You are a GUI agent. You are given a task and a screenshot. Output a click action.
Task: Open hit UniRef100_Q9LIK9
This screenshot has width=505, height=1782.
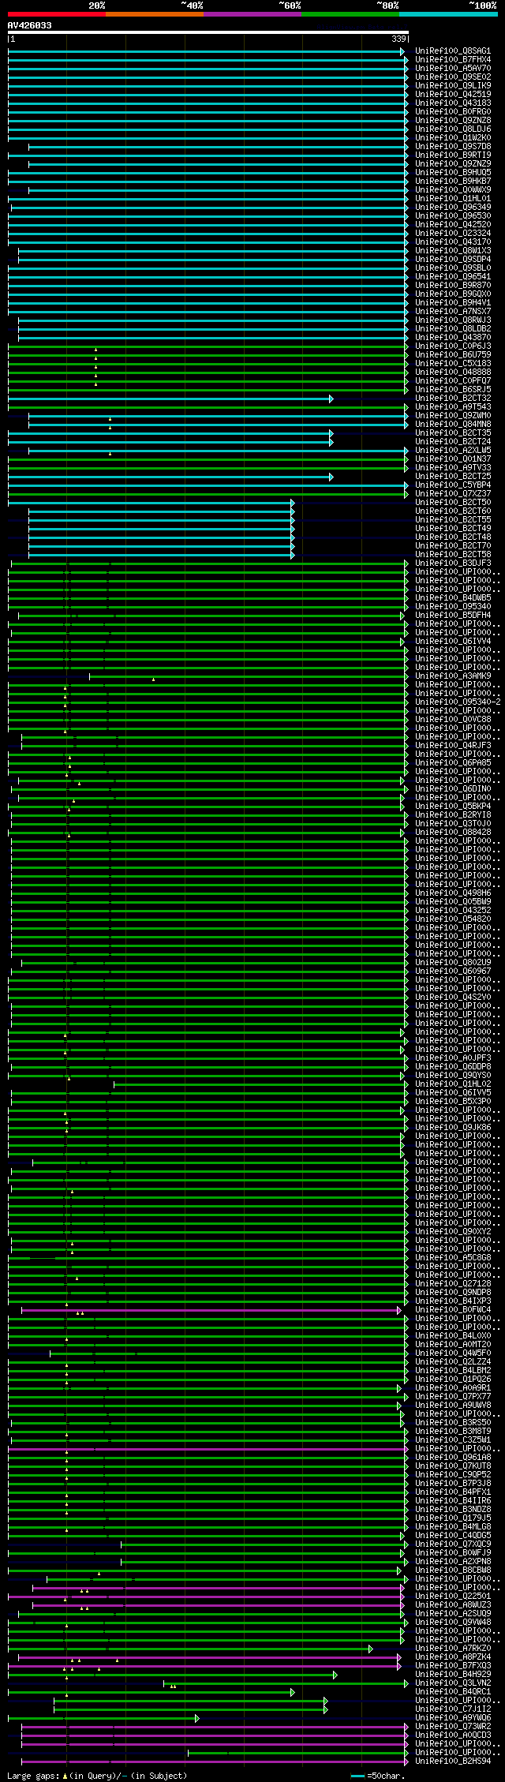[x=453, y=86]
